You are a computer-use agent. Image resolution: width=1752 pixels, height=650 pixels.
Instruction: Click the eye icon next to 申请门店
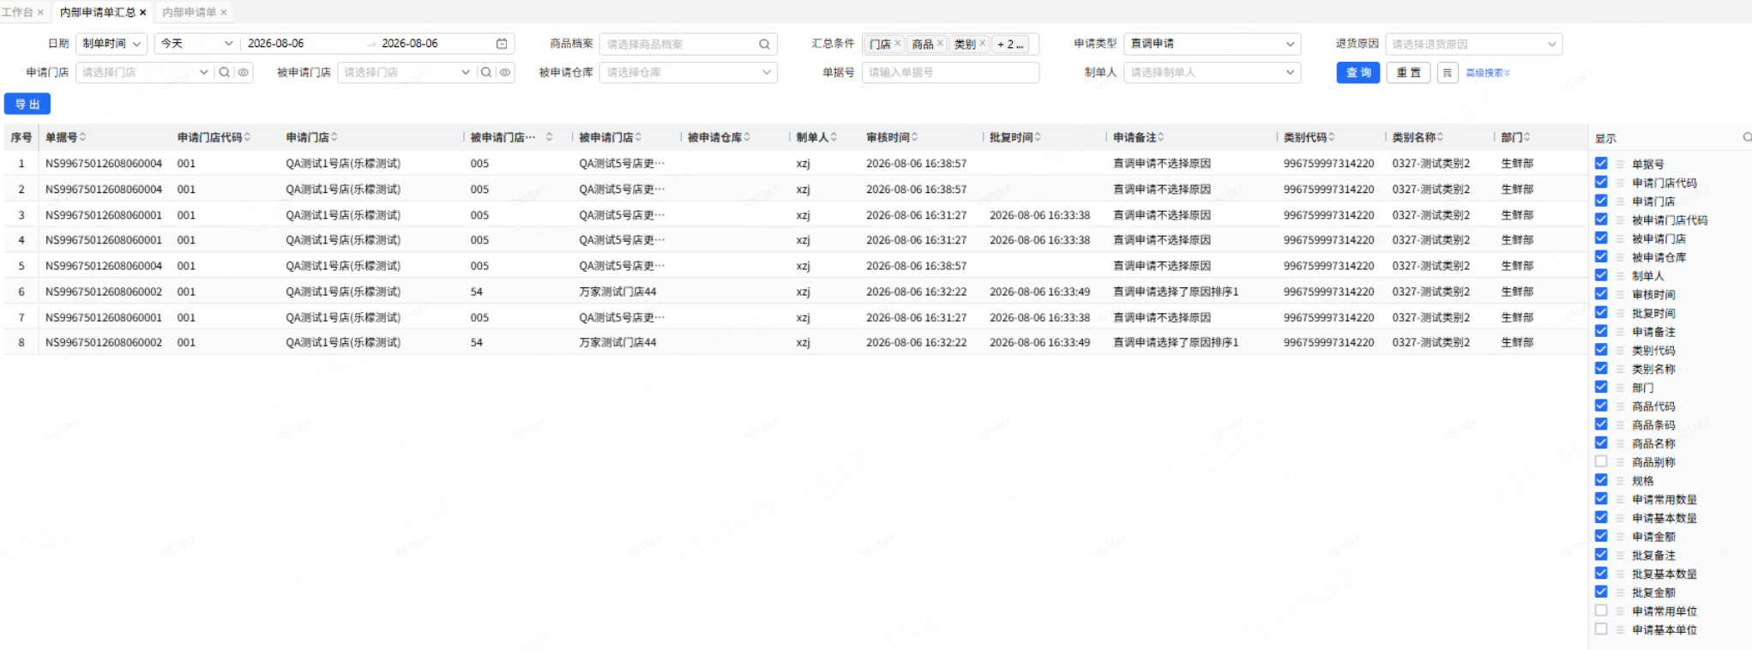pos(244,73)
